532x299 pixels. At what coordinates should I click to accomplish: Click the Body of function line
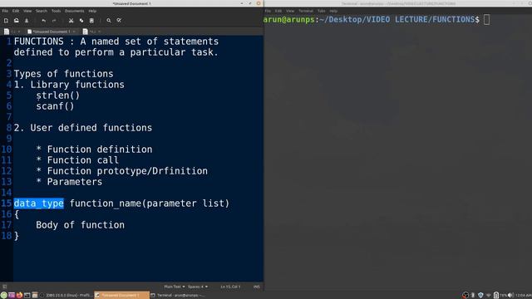[x=80, y=225]
